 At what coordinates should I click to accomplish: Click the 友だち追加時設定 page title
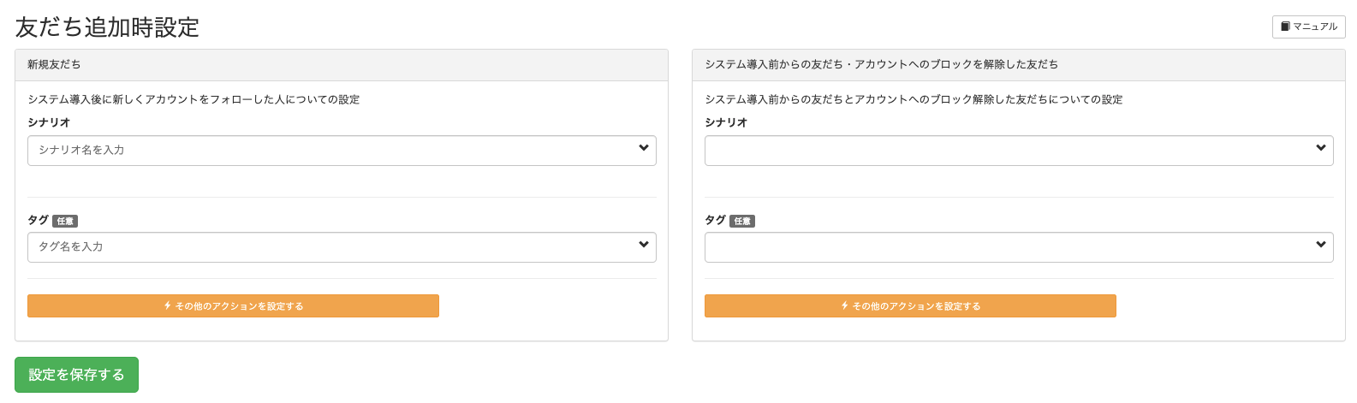(x=107, y=27)
